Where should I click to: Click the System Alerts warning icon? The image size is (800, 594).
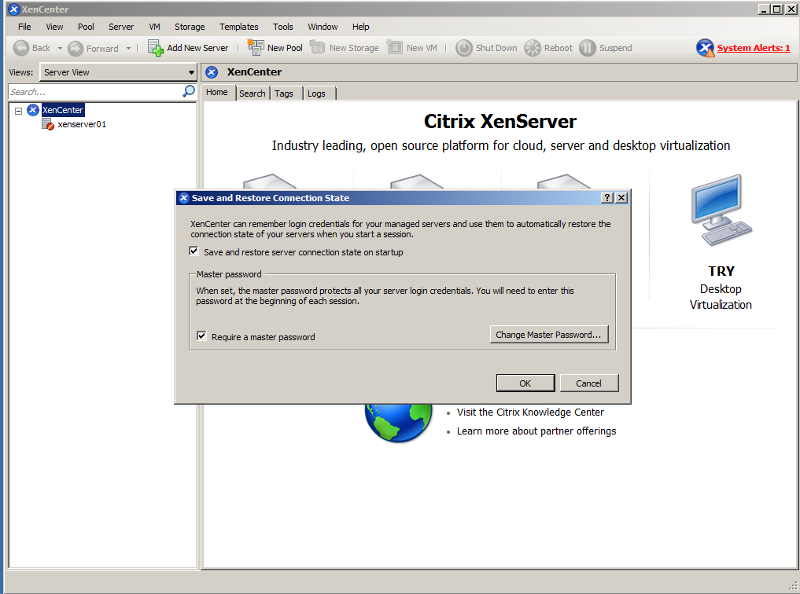pos(705,48)
